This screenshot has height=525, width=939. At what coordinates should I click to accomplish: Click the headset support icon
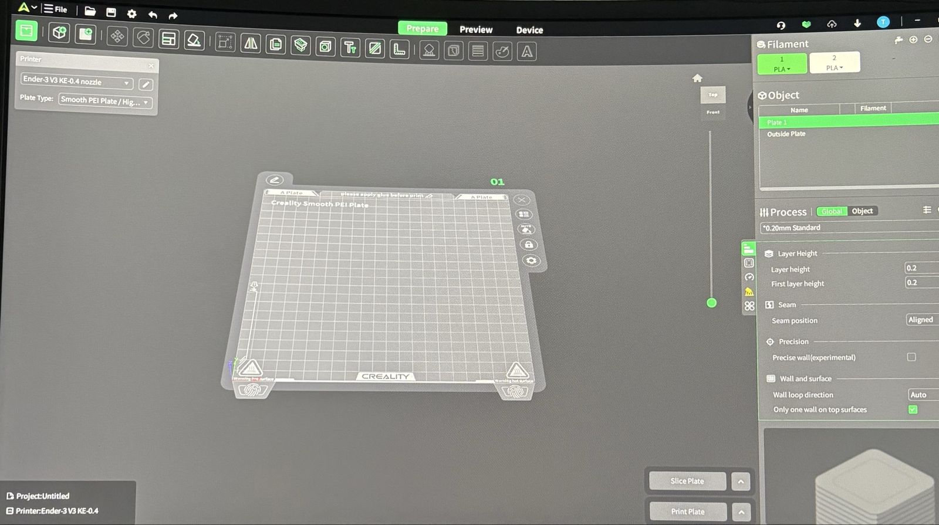click(x=781, y=25)
